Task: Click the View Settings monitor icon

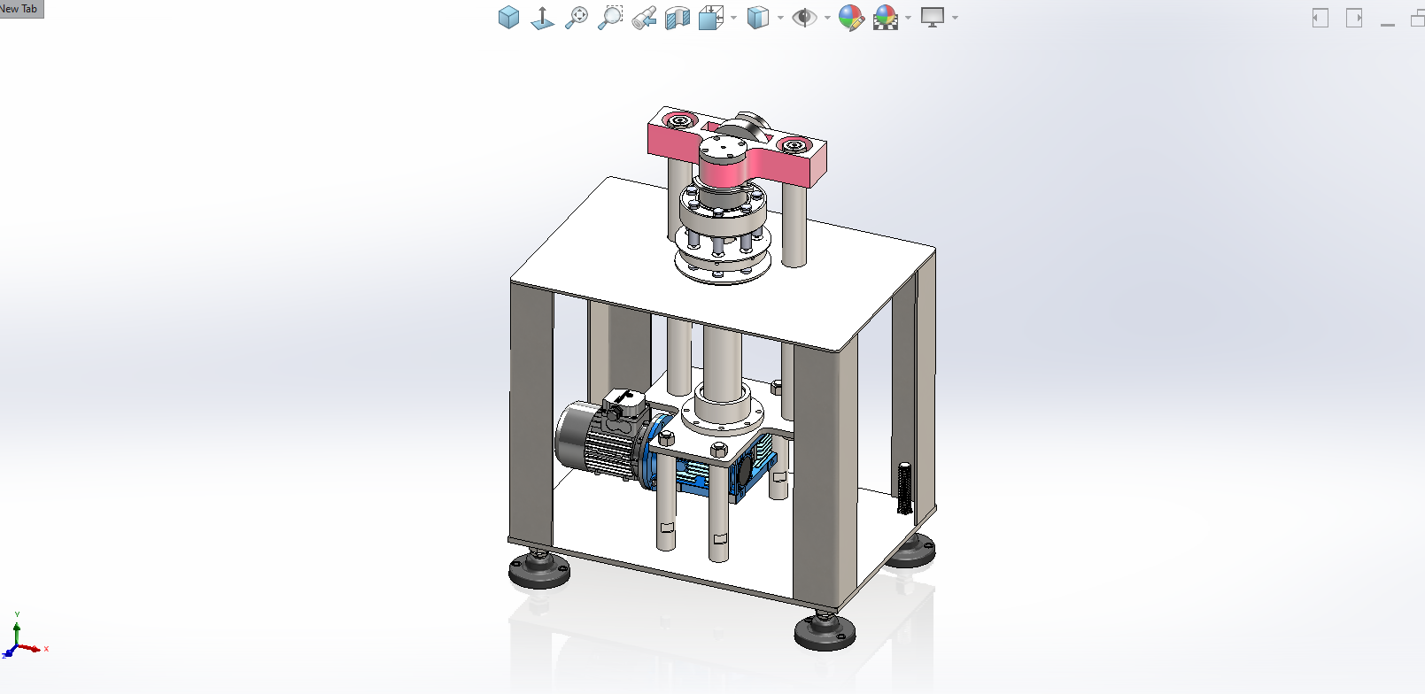Action: pyautogui.click(x=933, y=17)
